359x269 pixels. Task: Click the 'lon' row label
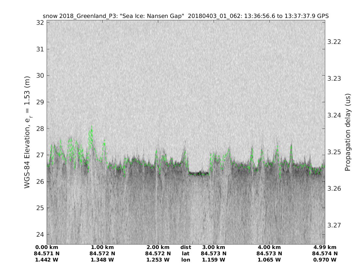tap(185, 260)
